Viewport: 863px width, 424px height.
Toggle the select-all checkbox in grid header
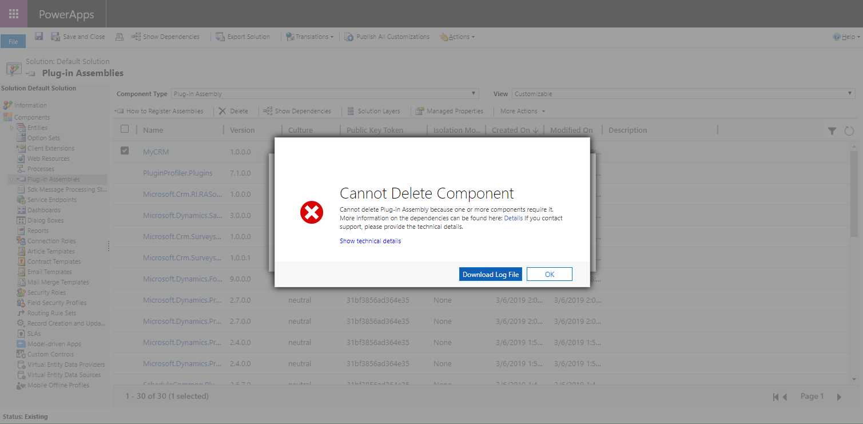click(x=125, y=129)
